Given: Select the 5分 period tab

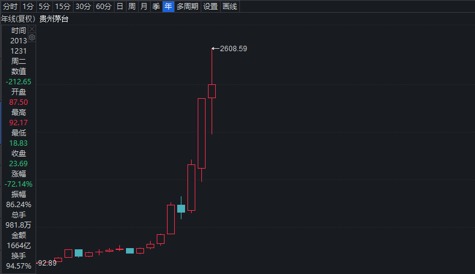Looking at the screenshot, I should pos(44,7).
